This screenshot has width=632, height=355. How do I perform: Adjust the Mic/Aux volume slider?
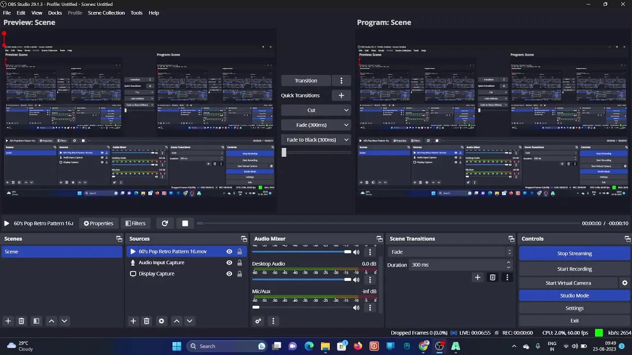302,308
